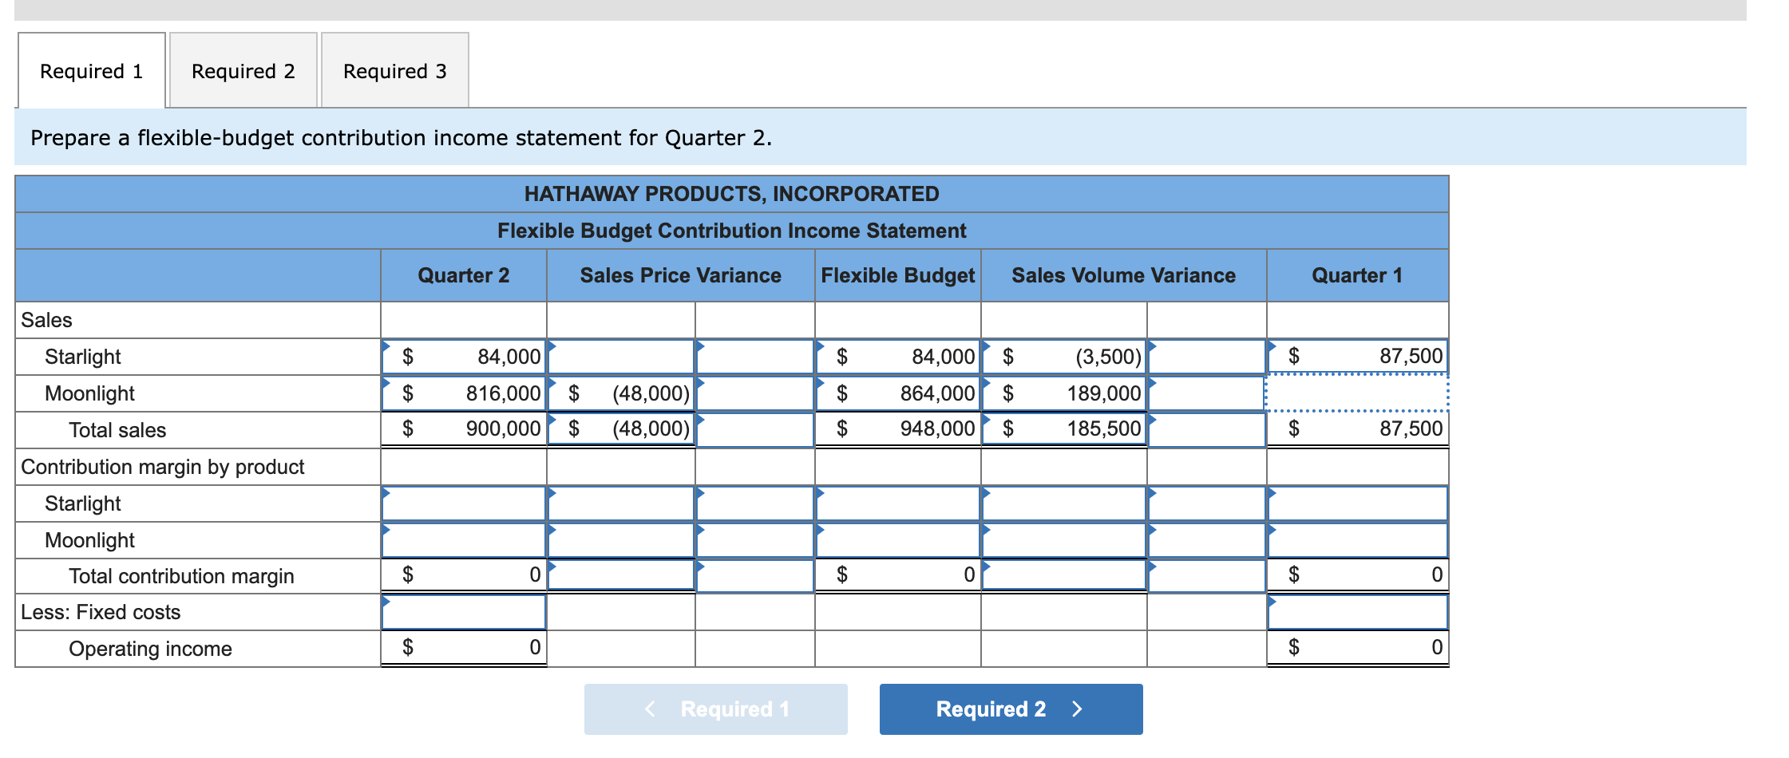Click Starlight contribution margin Flexible Budget cell
The height and width of the screenshot is (758, 1789).
click(898, 503)
